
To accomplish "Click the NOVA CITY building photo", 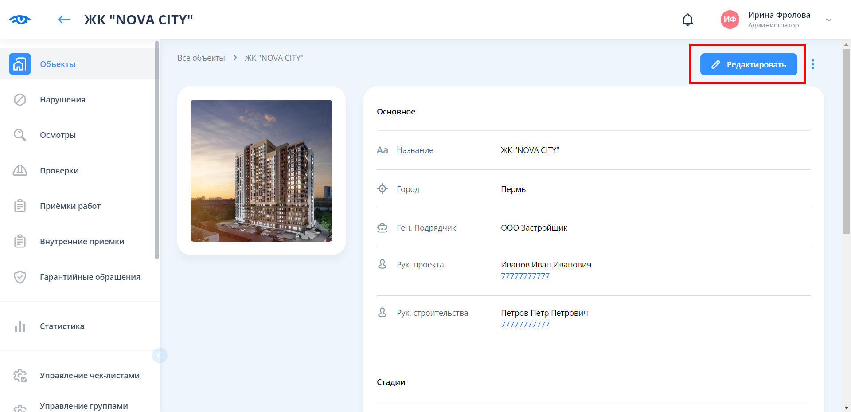I will (261, 171).
